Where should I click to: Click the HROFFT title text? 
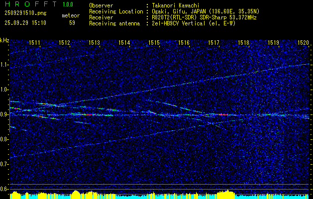pos(31,4)
